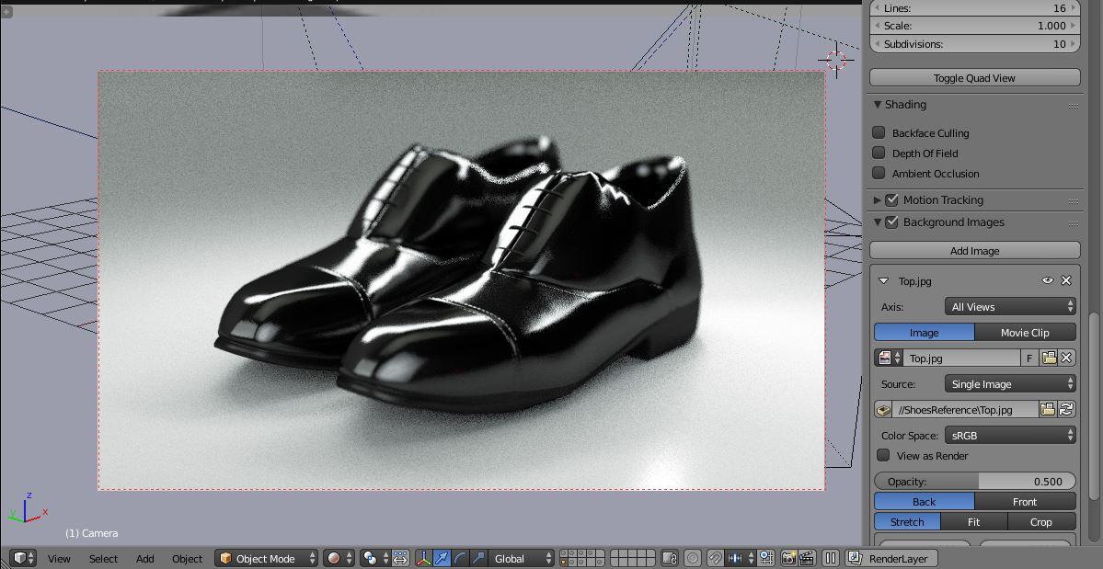This screenshot has width=1103, height=569.
Task: Switch to the Movie Clip tab
Action: coord(1025,333)
